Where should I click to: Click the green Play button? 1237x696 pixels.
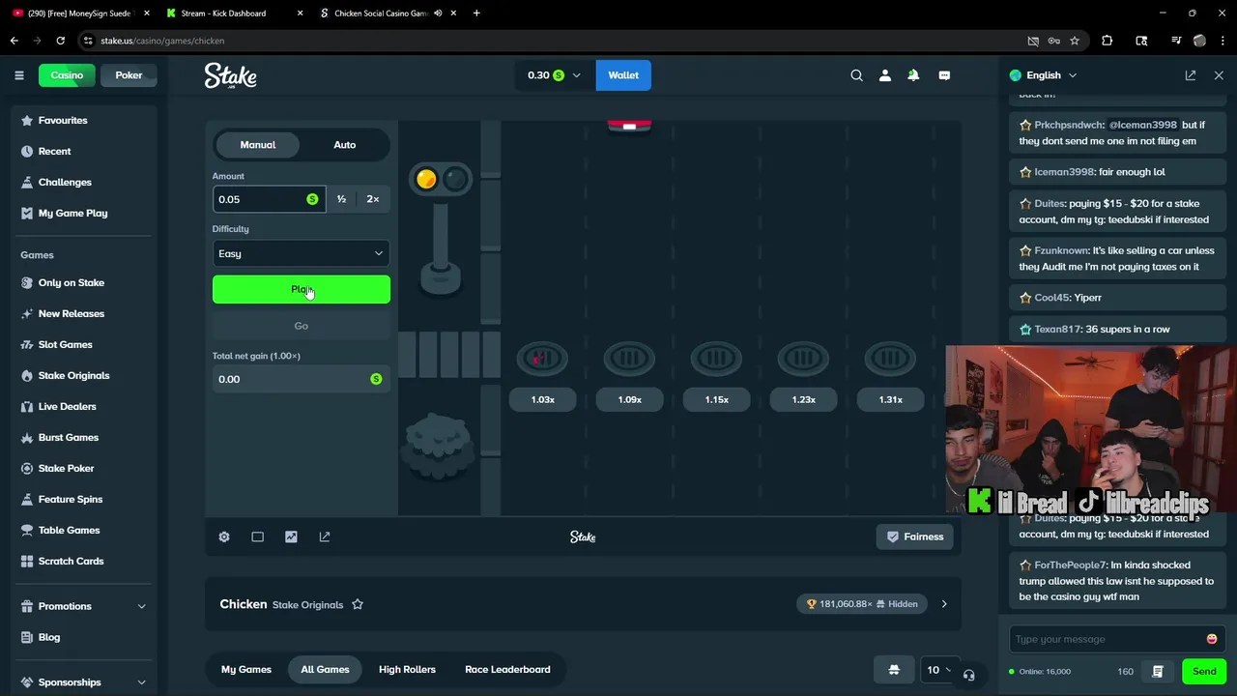click(301, 289)
